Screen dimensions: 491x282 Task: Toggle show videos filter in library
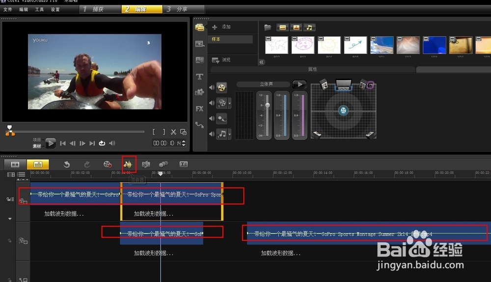pos(282,27)
